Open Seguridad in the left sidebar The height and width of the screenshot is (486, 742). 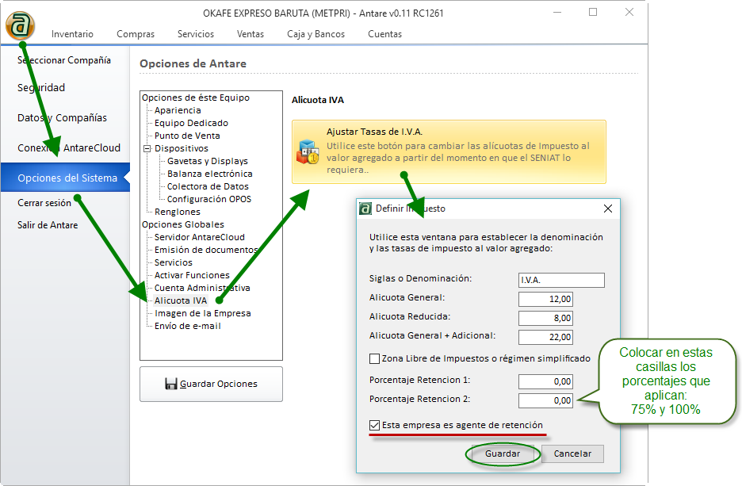[41, 88]
